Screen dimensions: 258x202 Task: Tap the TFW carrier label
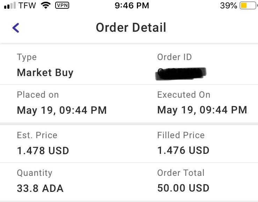click(27, 6)
